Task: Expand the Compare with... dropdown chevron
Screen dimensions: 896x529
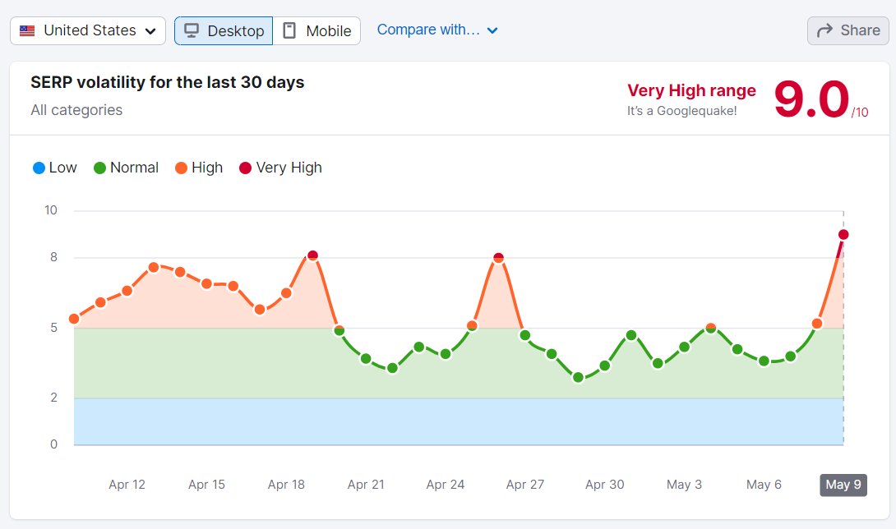Action: click(x=492, y=30)
